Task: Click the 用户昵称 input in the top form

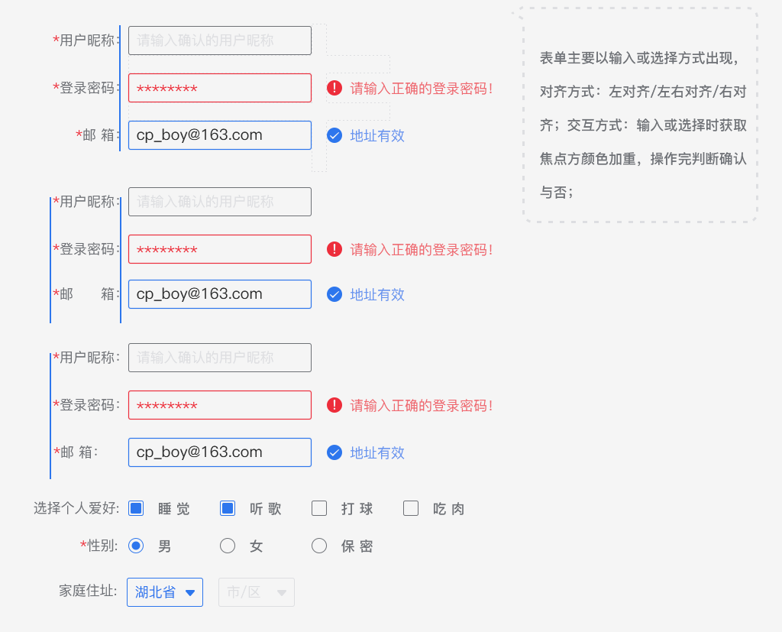Action: 220,41
